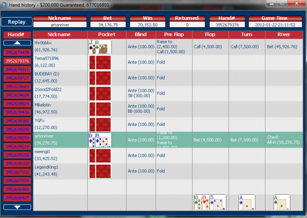Viewport: 307px width, 218px height.
Task: Open hand 3952679435 from the list
Action: tap(17, 53)
